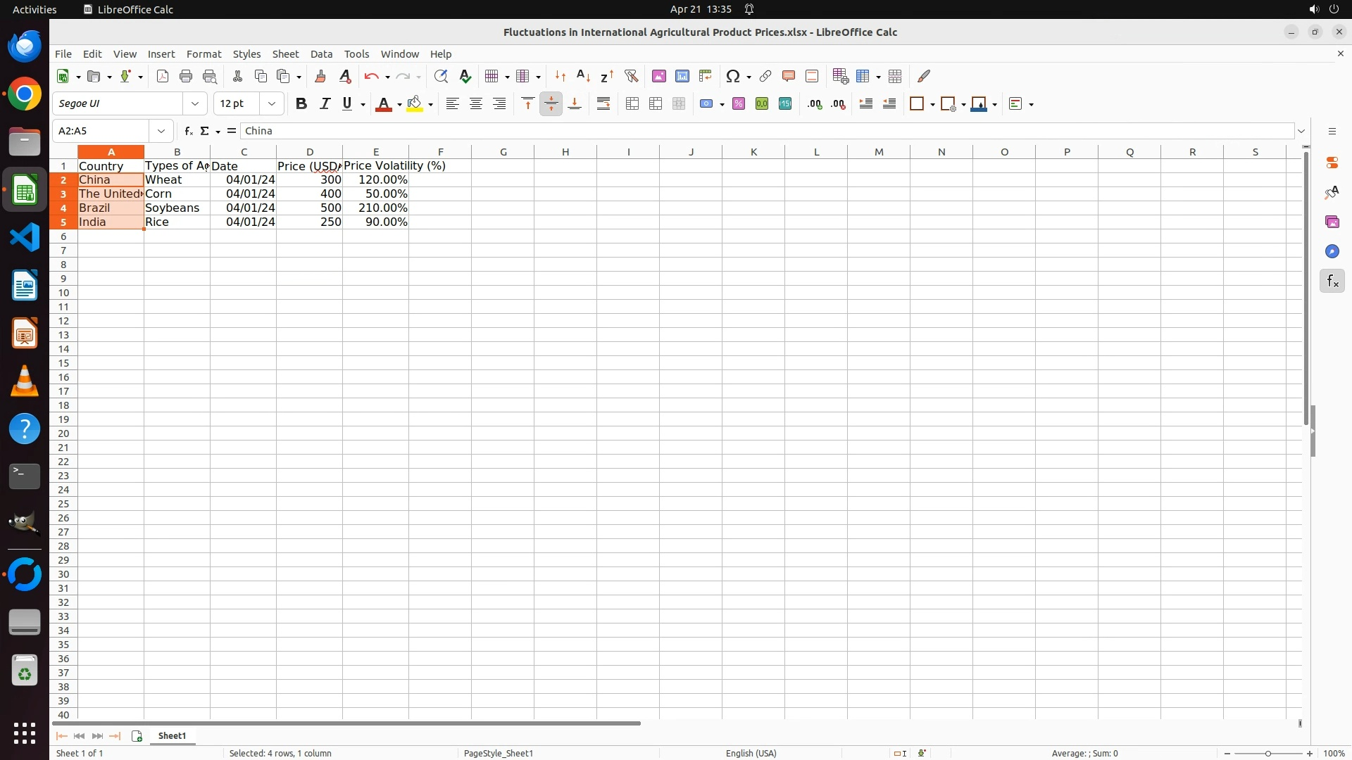Screen dimensions: 1352x760
Task: Click column header E
Action: coord(375,152)
